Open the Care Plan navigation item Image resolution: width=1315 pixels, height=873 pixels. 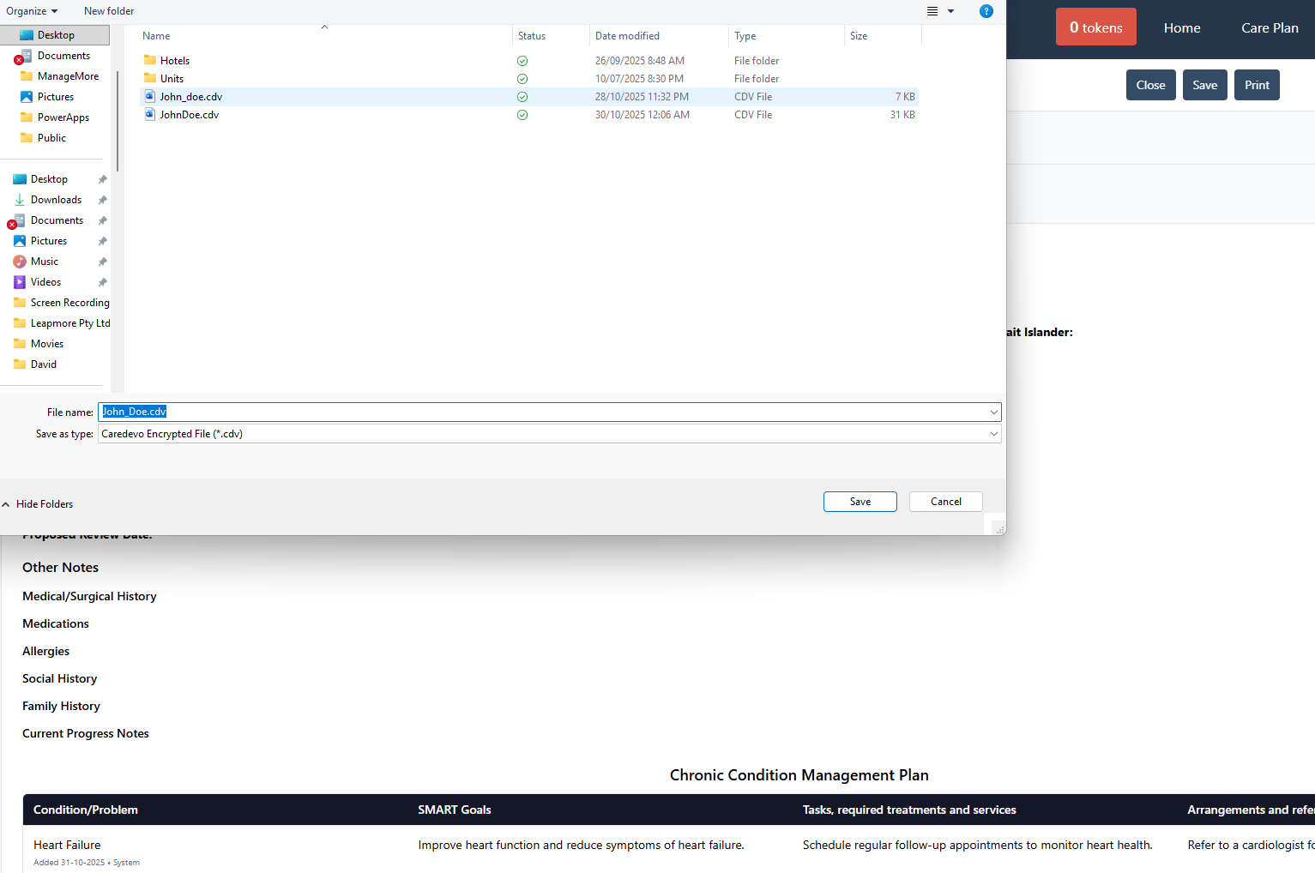(x=1269, y=28)
